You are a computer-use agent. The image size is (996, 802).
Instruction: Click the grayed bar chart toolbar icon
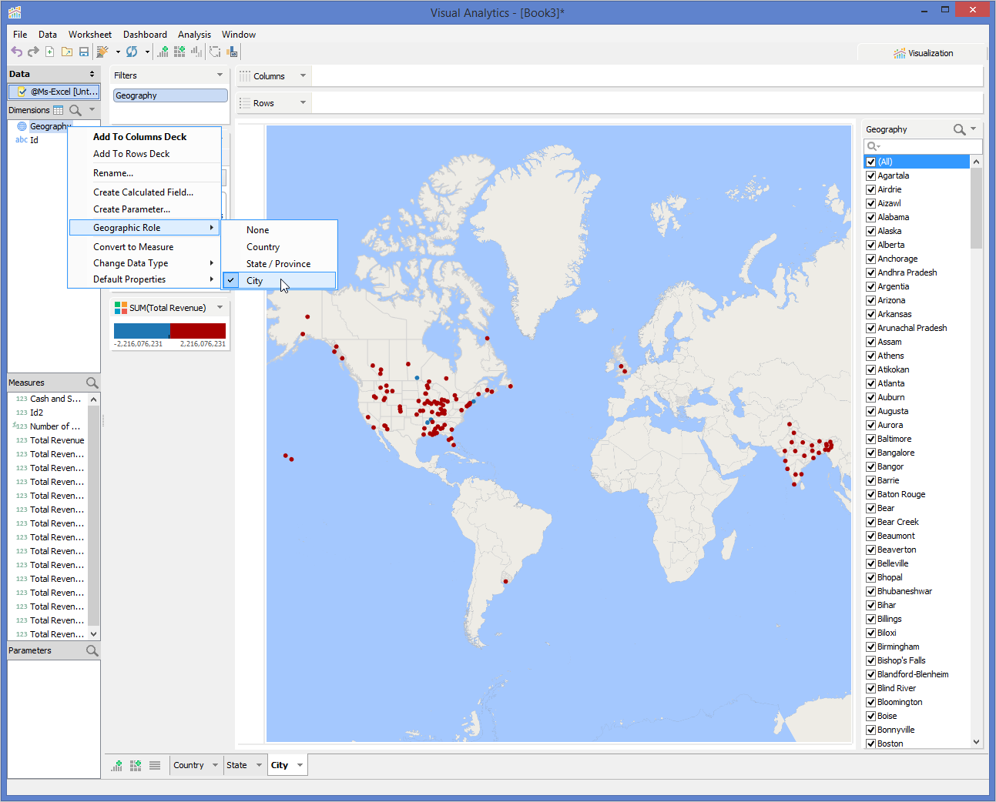coord(196,52)
